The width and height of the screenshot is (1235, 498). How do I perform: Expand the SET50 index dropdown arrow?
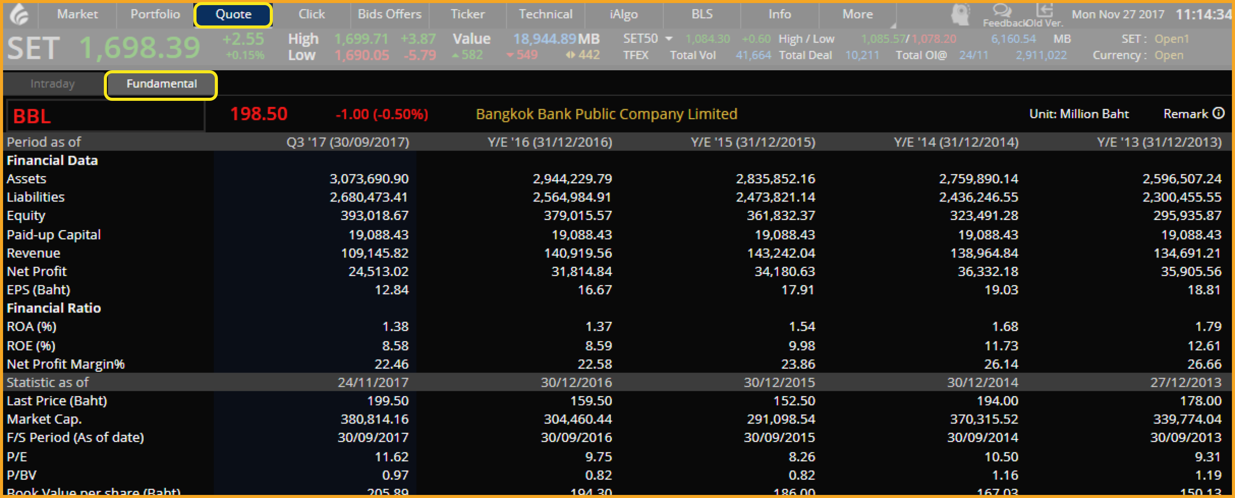[669, 39]
